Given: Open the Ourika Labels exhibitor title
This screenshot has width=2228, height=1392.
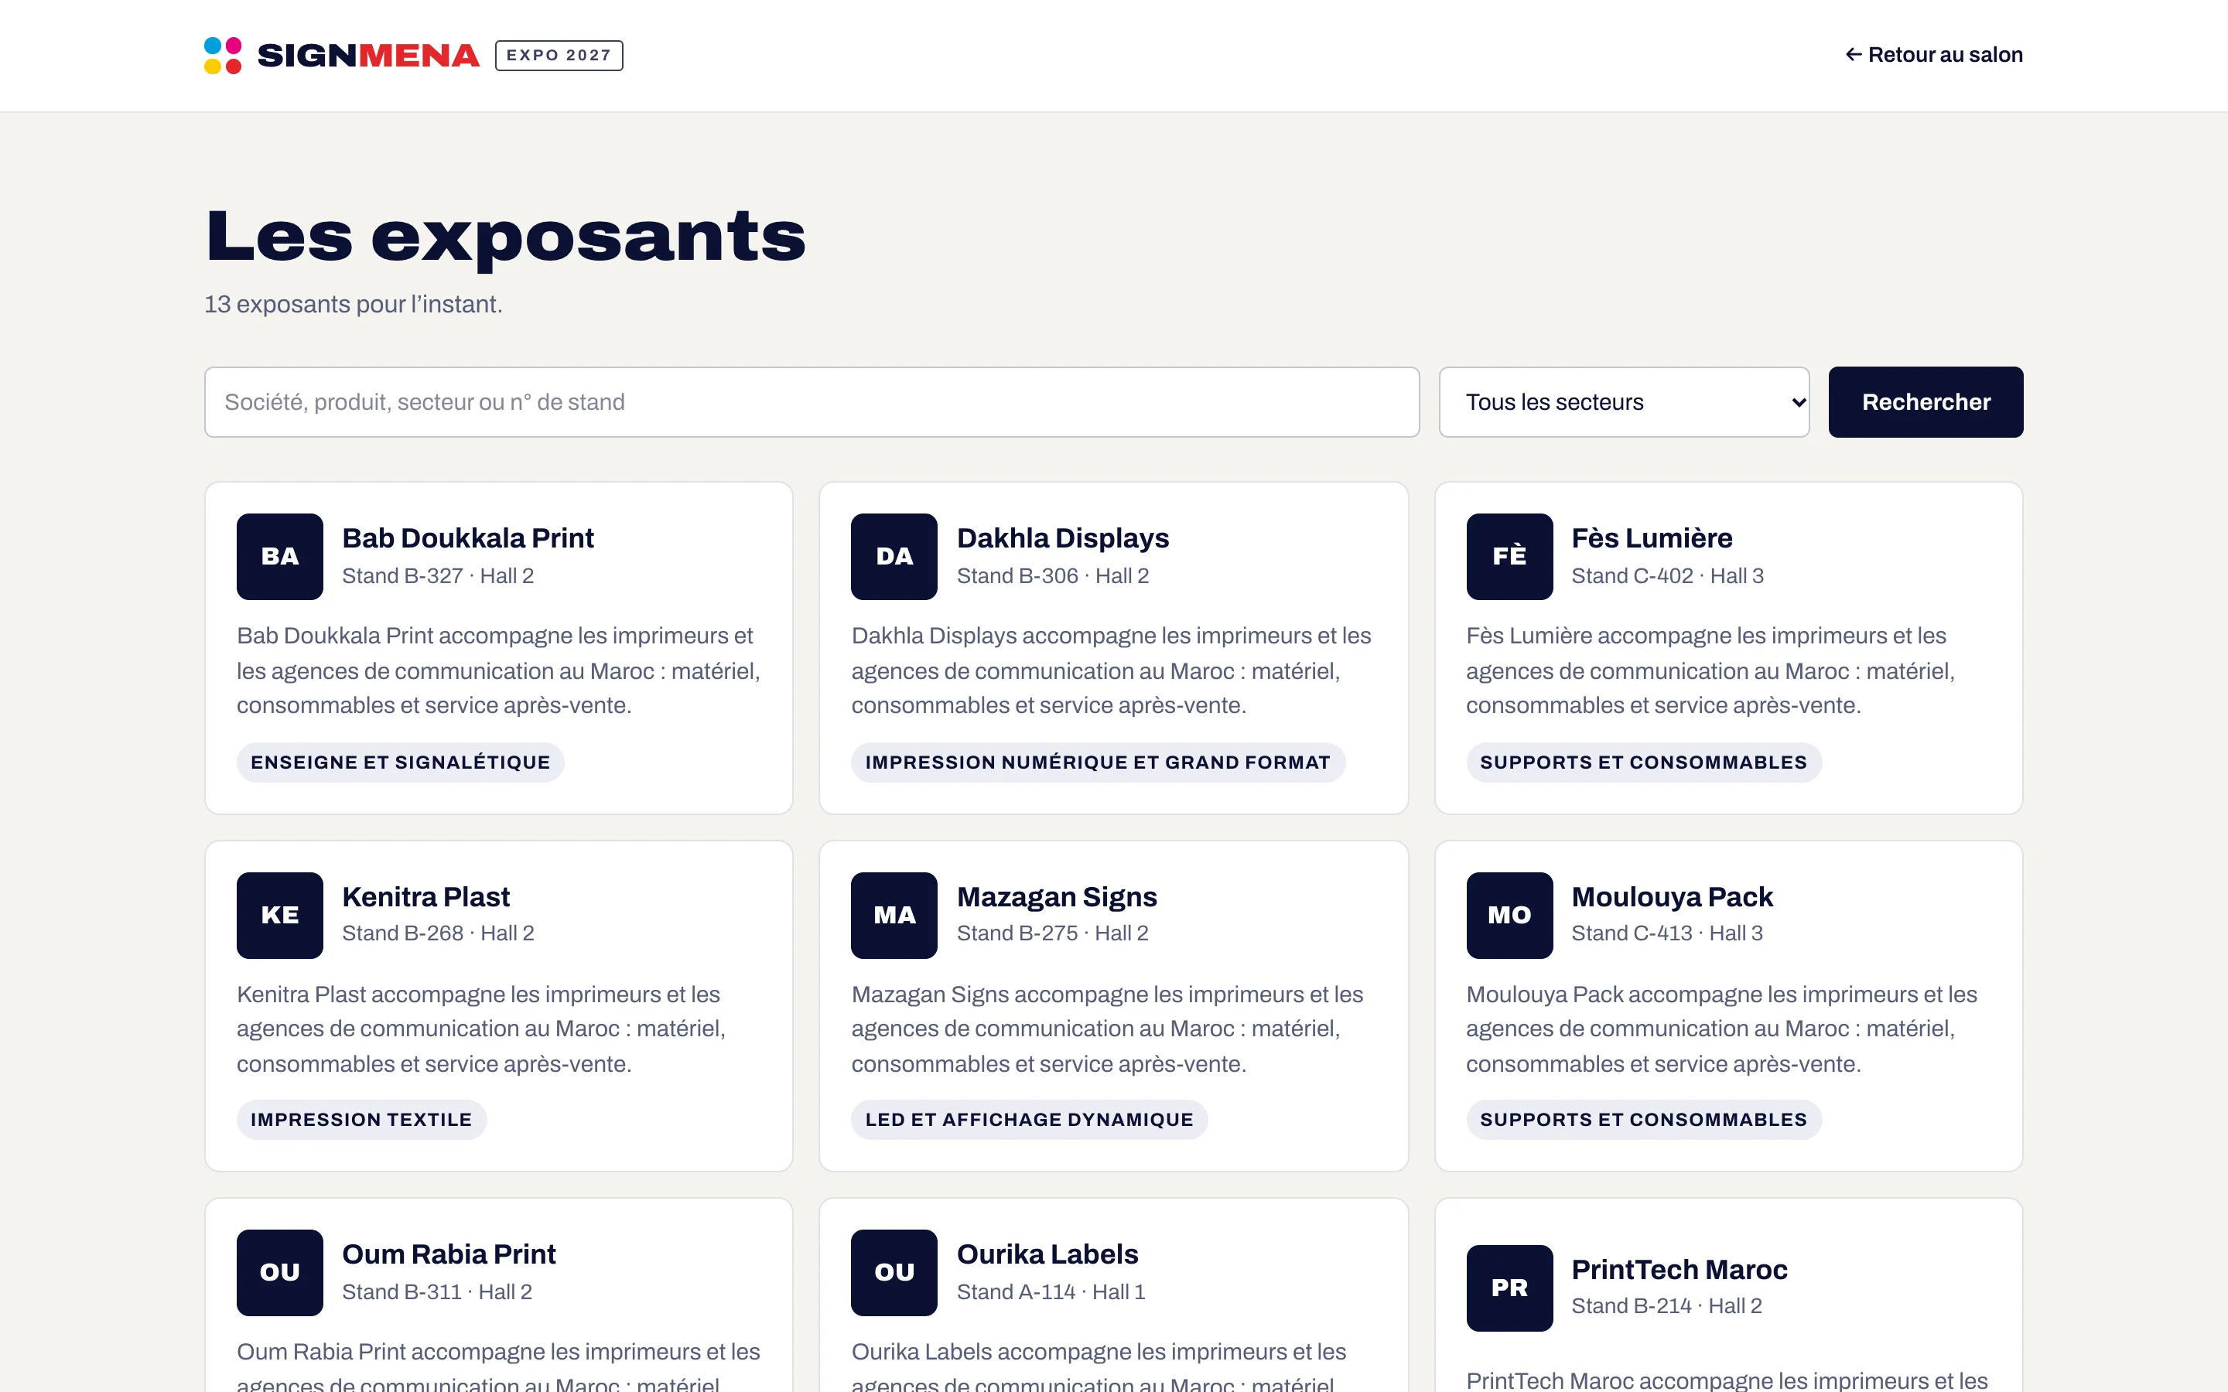Looking at the screenshot, I should (x=1047, y=1254).
